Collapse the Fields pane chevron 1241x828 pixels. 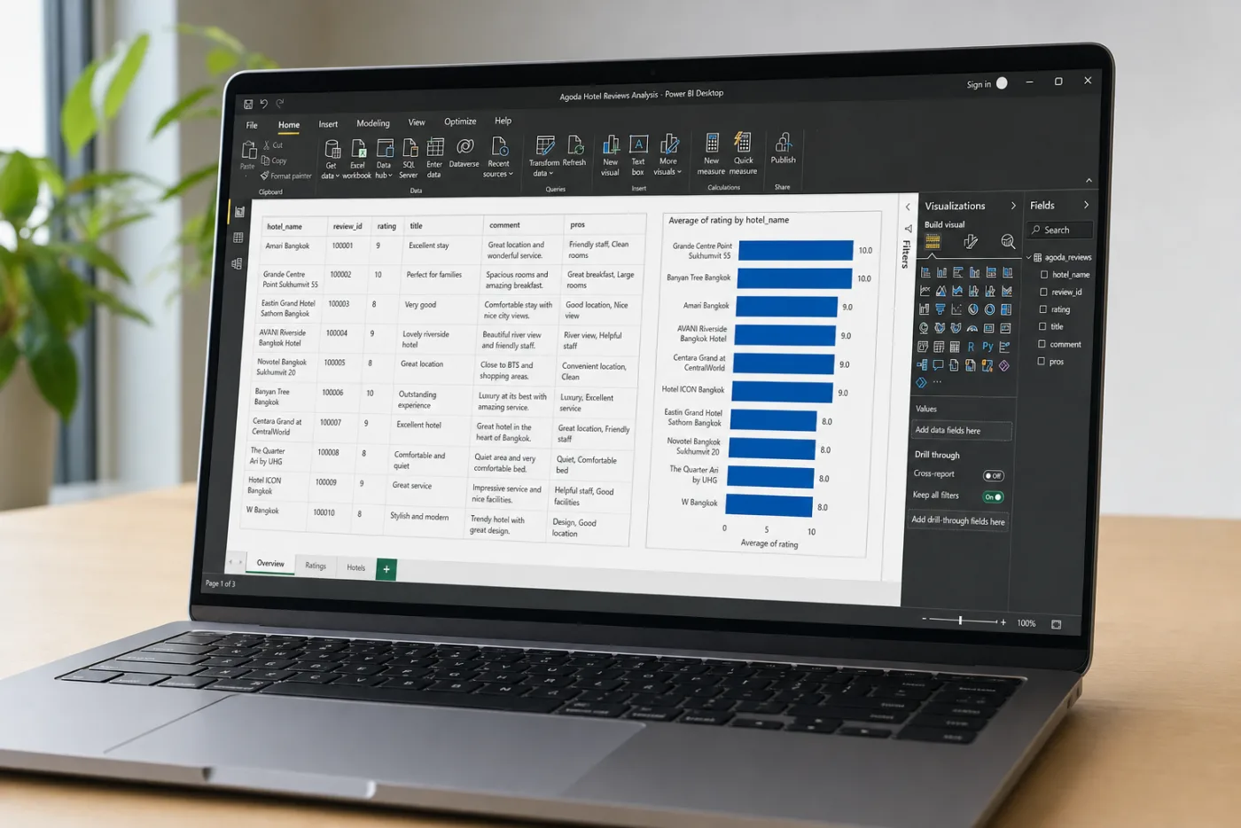pos(1086,205)
